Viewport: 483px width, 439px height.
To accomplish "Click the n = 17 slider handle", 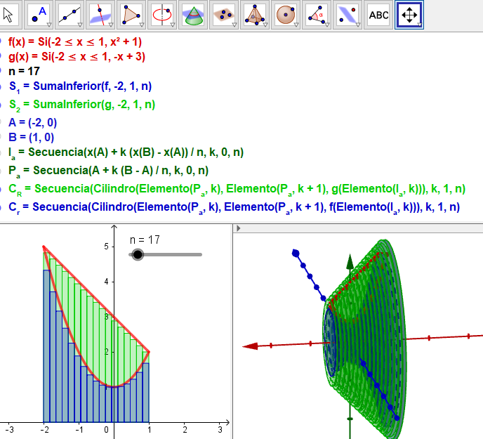I will pyautogui.click(x=138, y=254).
